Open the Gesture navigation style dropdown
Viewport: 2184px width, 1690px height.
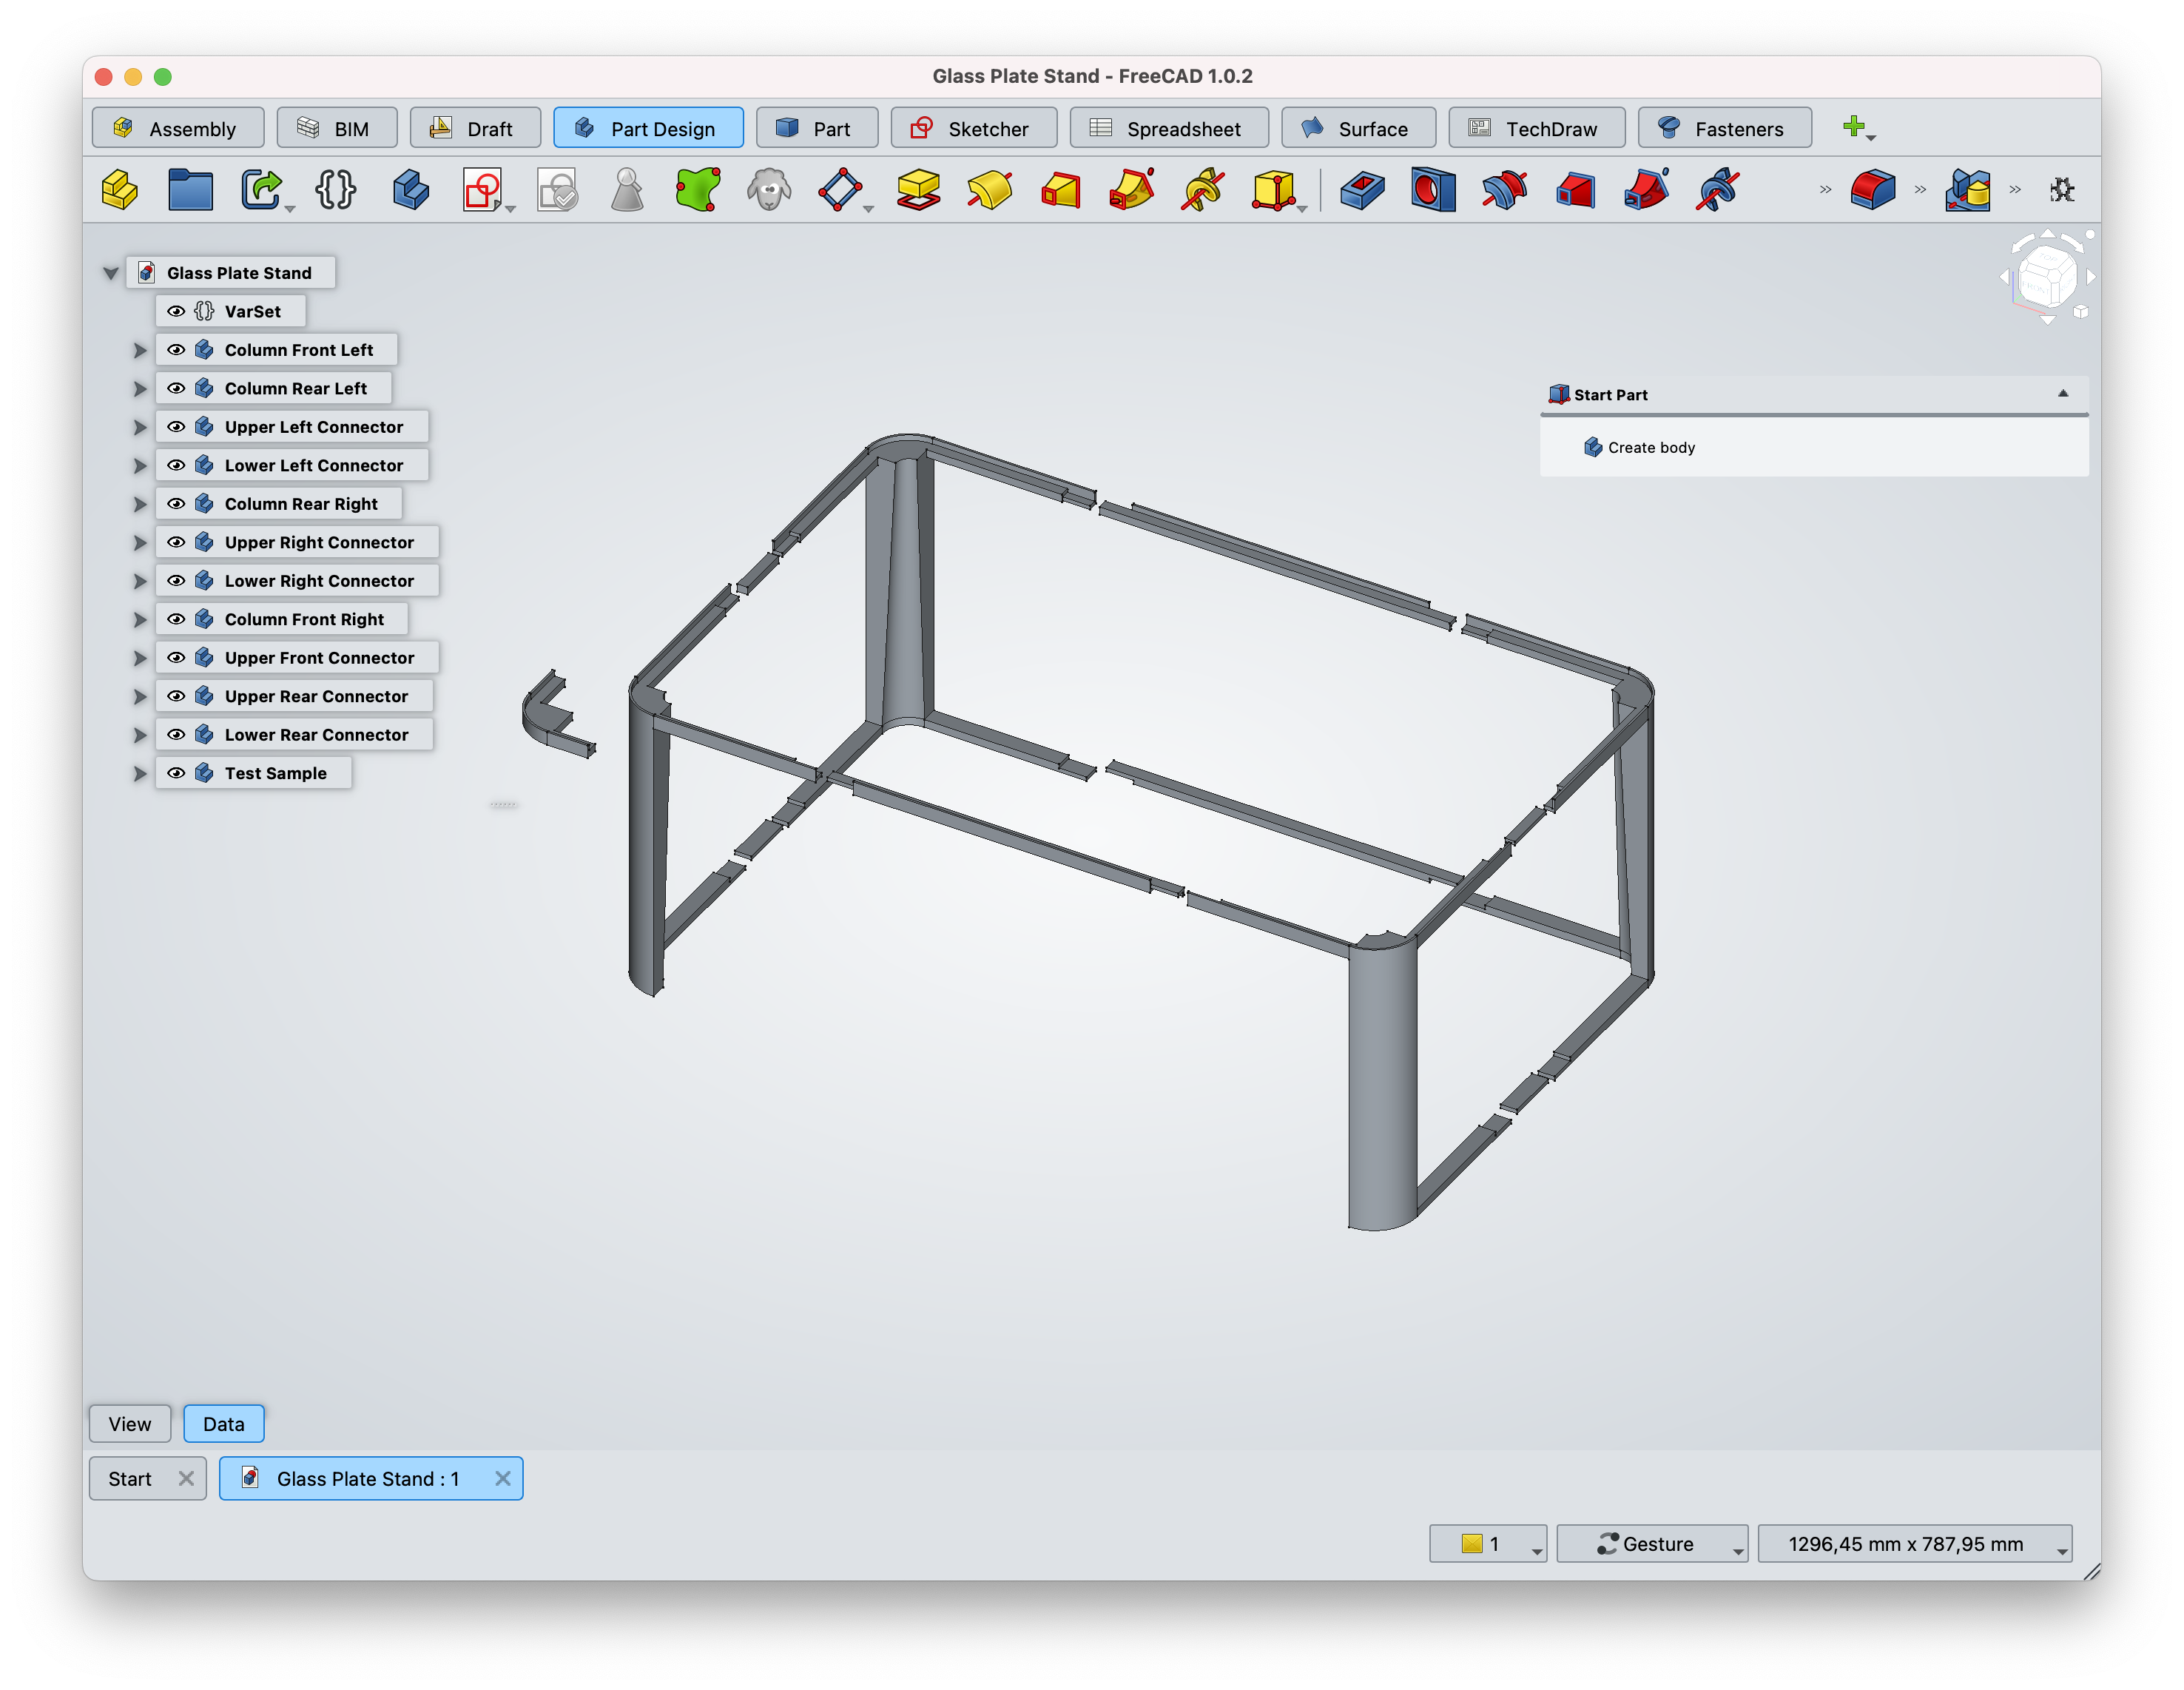(x=1652, y=1543)
